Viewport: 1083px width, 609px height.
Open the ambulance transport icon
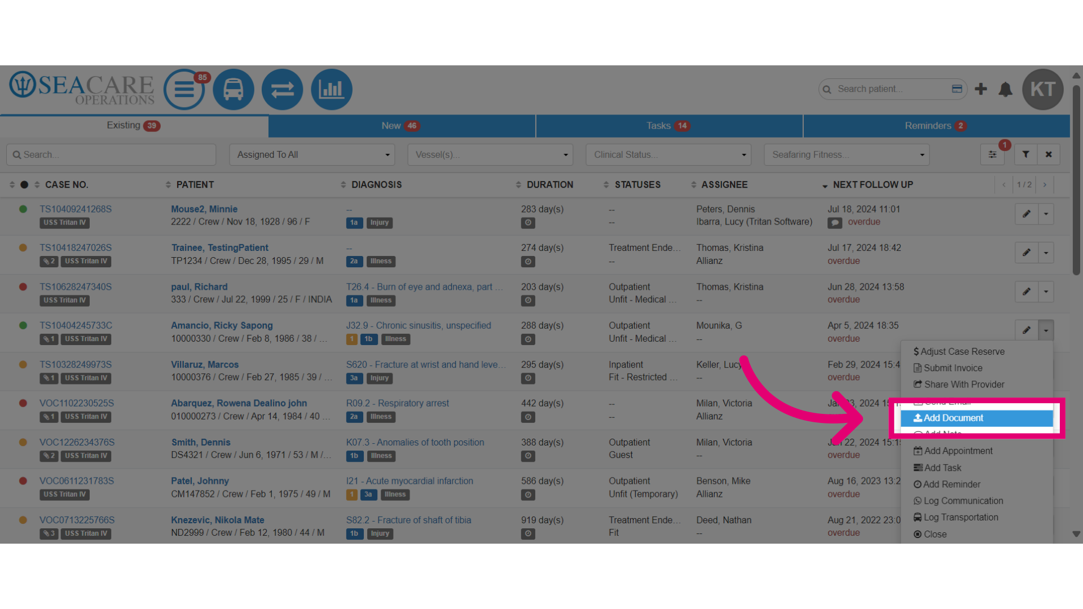point(234,90)
